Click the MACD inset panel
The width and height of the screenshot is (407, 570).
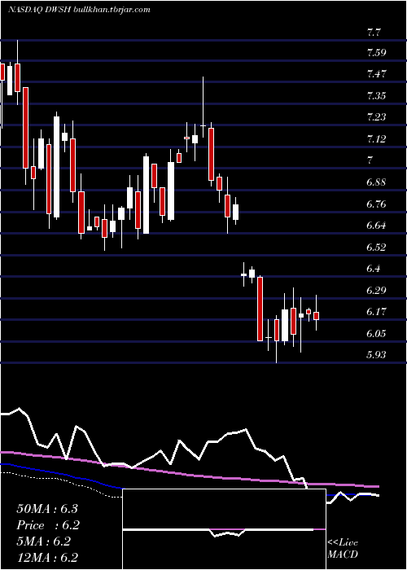point(224,529)
